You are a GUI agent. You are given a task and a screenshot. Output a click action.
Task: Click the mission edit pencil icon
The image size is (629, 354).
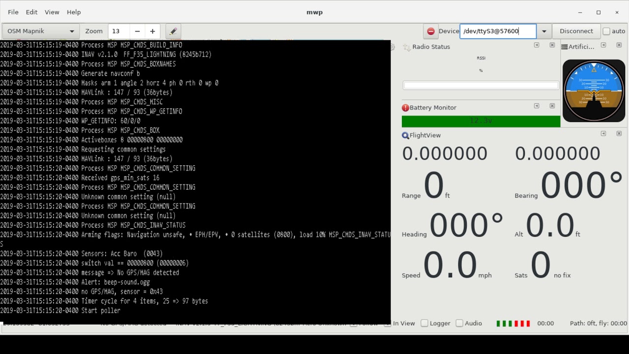(173, 31)
